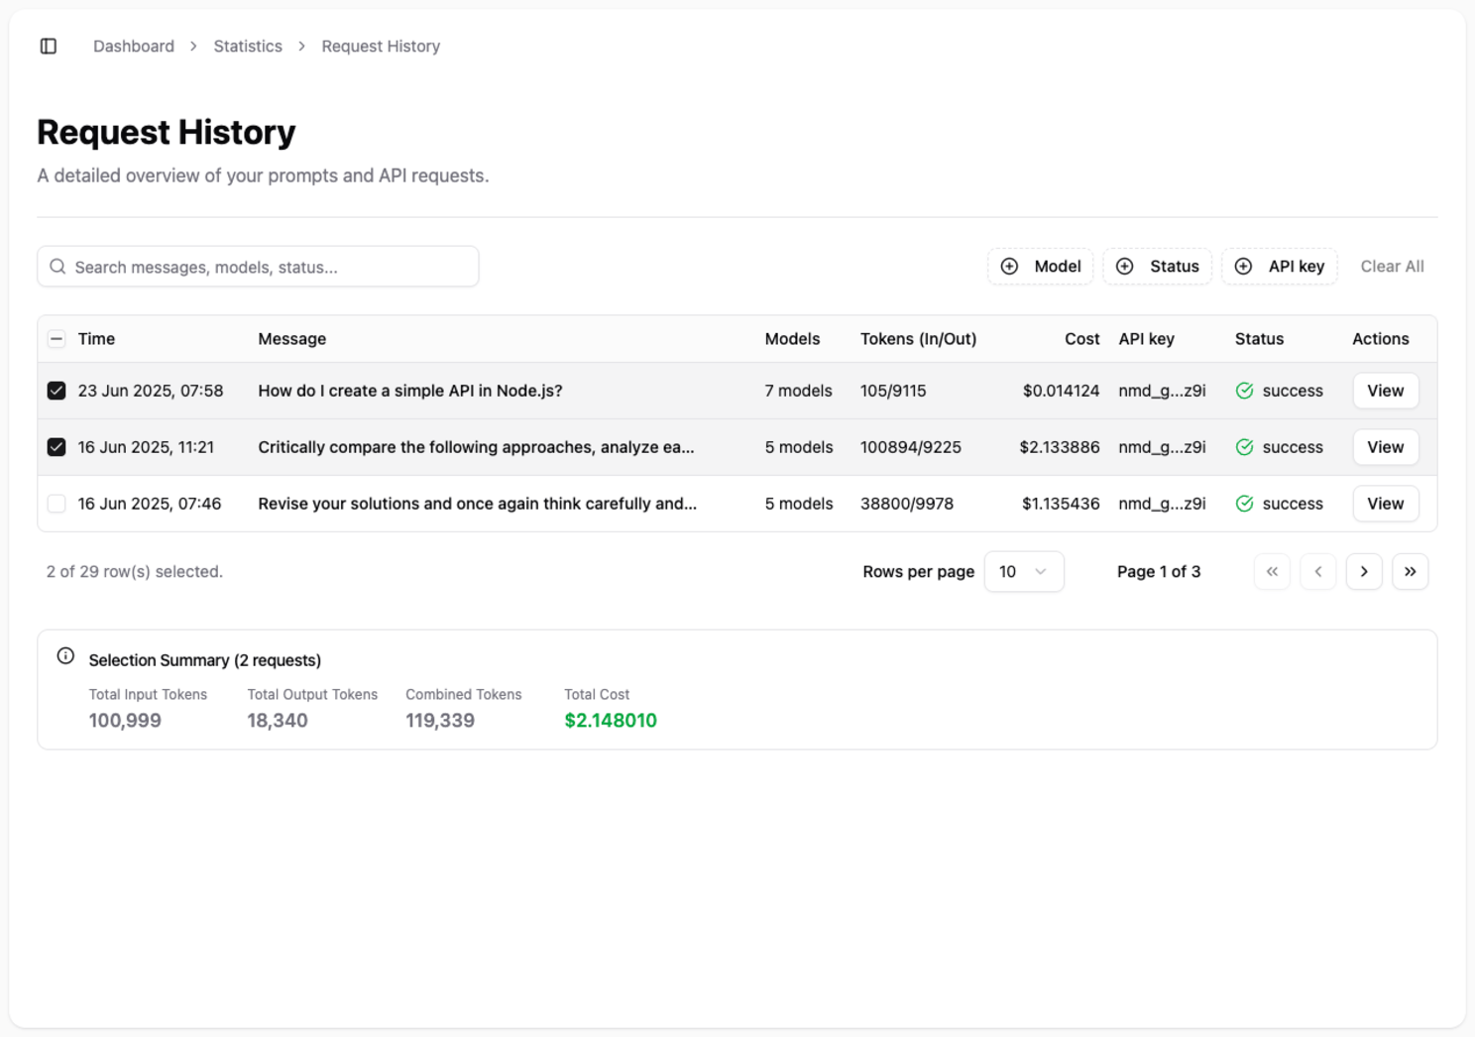Image resolution: width=1475 pixels, height=1037 pixels.
Task: Click the 'Page 1 of 3' indicator
Action: coord(1159,572)
